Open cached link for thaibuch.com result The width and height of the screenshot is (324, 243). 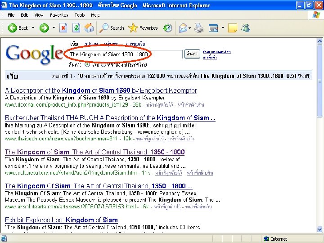point(150,139)
